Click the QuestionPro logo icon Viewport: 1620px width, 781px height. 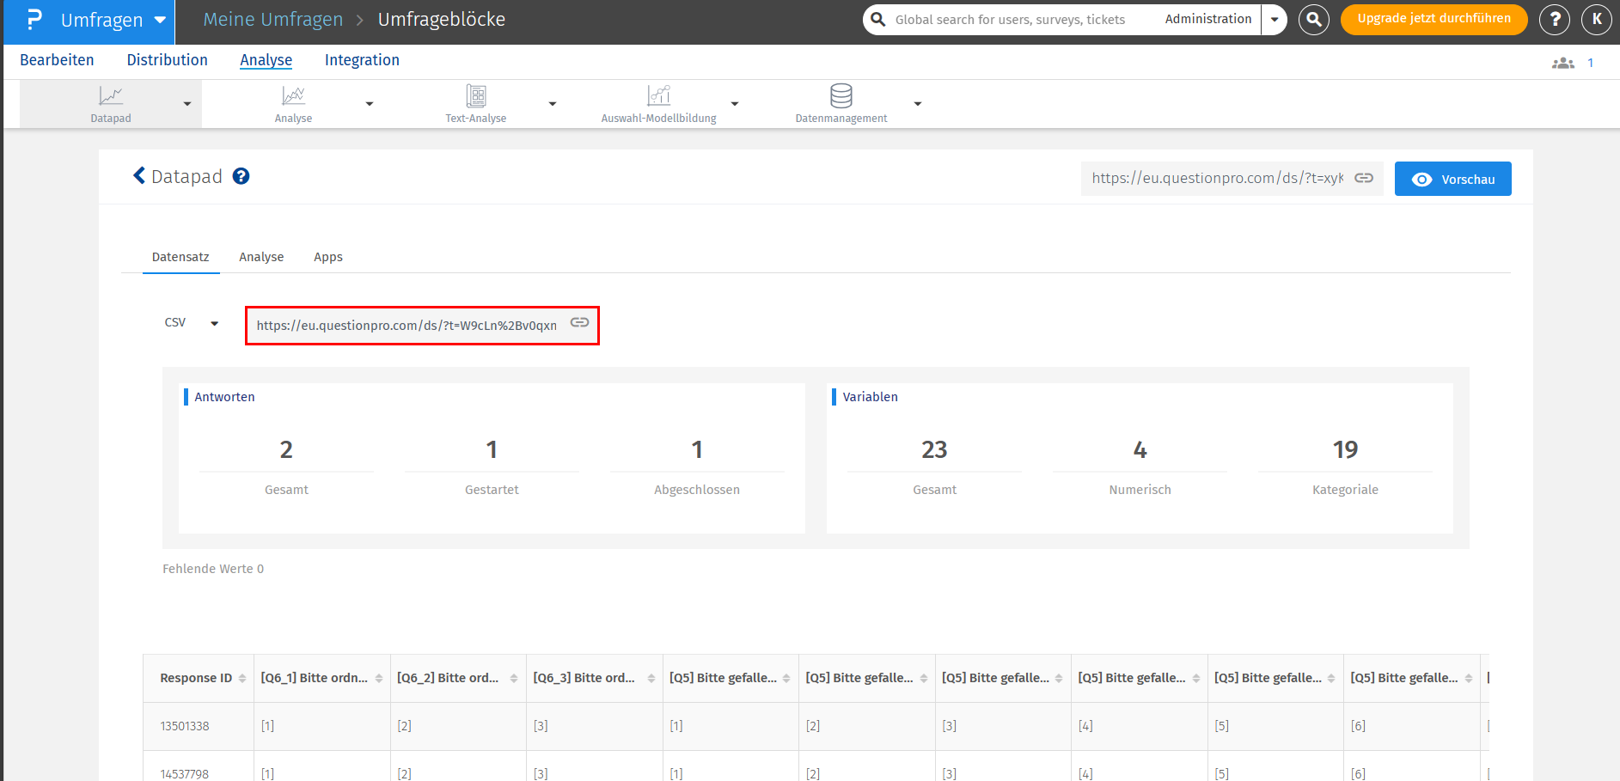coord(34,20)
